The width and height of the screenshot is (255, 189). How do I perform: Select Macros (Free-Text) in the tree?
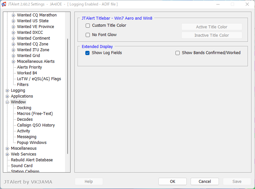pos(35,114)
